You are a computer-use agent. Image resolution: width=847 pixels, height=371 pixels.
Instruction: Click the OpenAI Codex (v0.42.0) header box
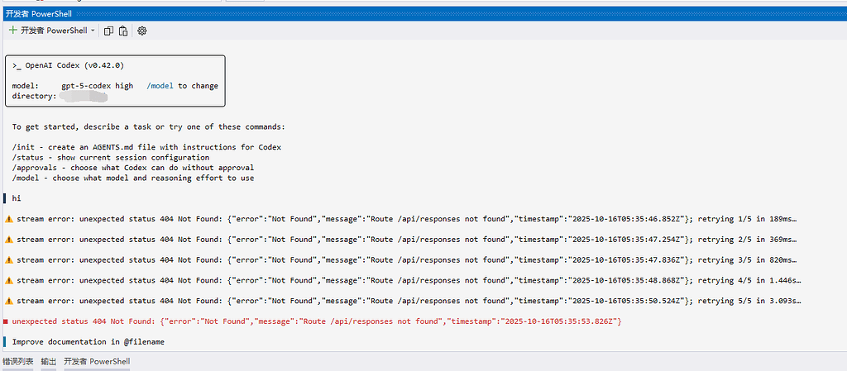pyautogui.click(x=115, y=80)
